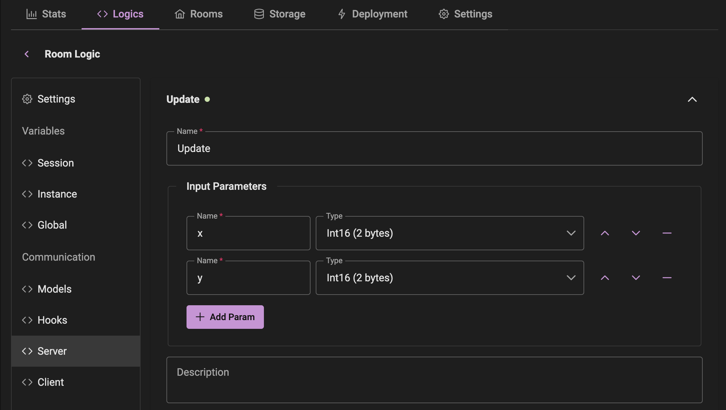The image size is (726, 410).
Task: Click the Logics code icon
Action: (x=102, y=13)
